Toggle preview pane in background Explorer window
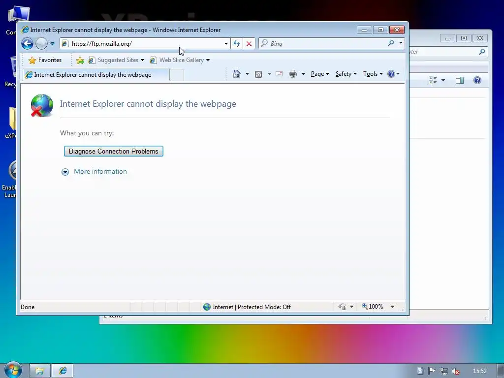Viewport: 504px width, 378px height. (x=460, y=80)
